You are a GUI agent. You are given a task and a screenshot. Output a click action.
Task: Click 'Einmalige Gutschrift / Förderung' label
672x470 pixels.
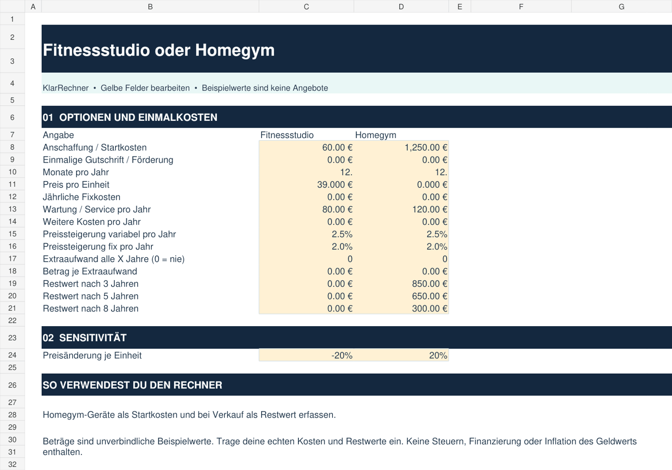pos(108,160)
